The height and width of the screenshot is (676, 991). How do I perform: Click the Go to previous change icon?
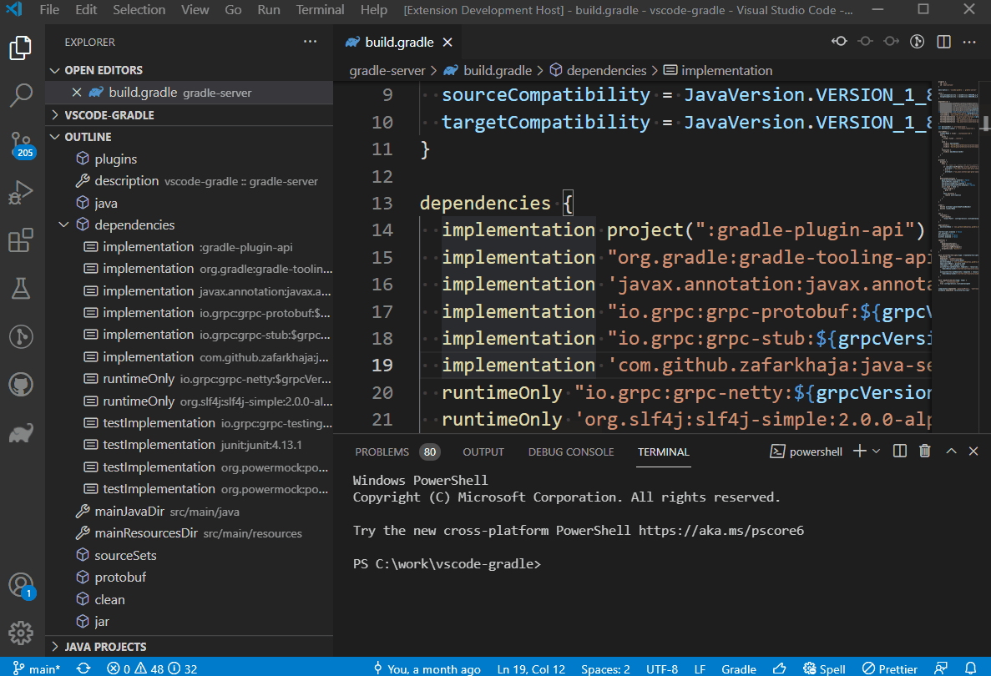[839, 42]
